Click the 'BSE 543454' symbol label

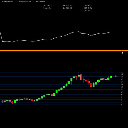[x=40, y=2]
